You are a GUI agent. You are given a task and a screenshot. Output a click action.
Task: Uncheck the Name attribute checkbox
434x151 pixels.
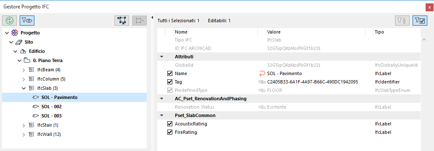click(x=170, y=73)
